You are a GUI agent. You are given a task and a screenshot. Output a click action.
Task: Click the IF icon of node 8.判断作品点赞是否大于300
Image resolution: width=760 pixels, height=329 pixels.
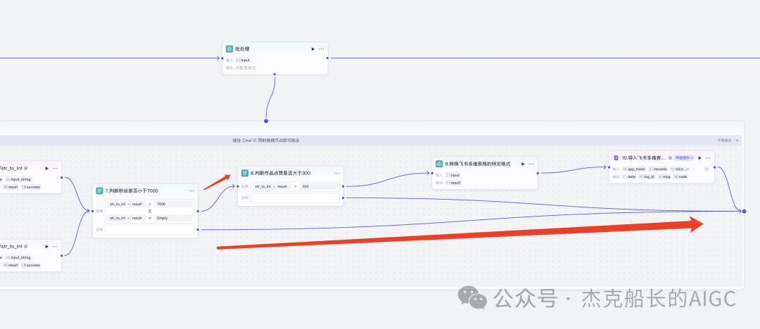[245, 173]
